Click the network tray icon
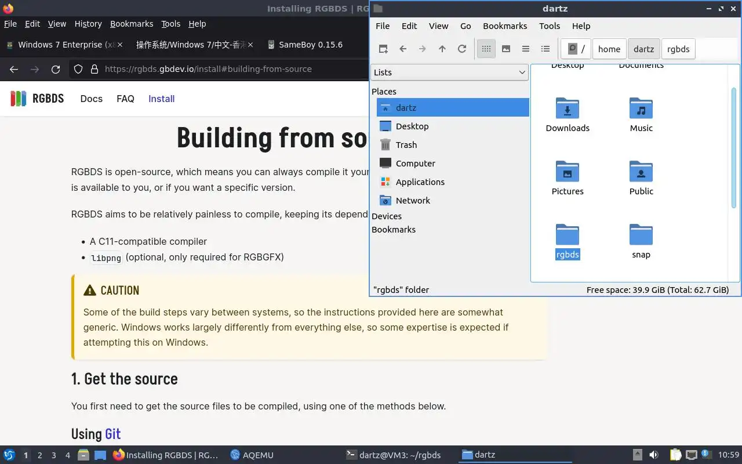This screenshot has height=464, width=742. [x=691, y=455]
